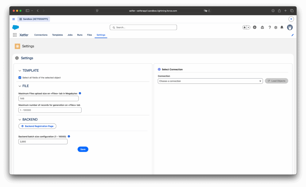Screen dimensions: 306x187
Task: Click the Select Connection circle icon
Action: pyautogui.click(x=159, y=69)
